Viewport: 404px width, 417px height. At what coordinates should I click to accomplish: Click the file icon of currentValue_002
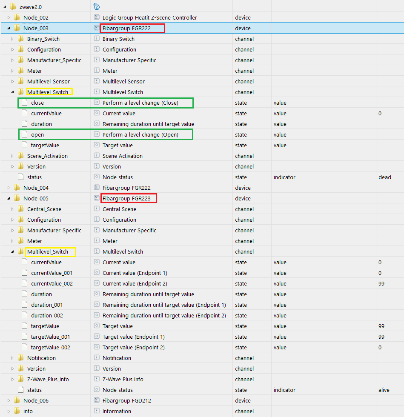pos(25,283)
